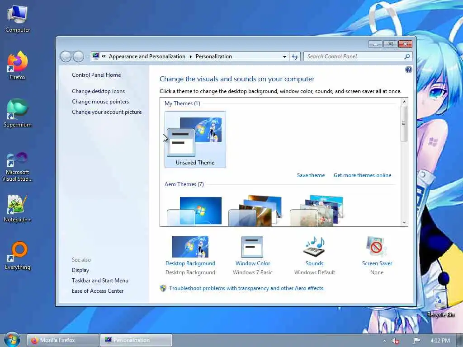Click the theme list scroll down arrow
Image resolution: width=463 pixels, height=347 pixels.
tap(404, 223)
